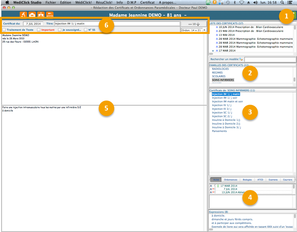This screenshot has height=232, width=297.
Task: Decrease font size with the minus icon
Action: coord(190,24)
